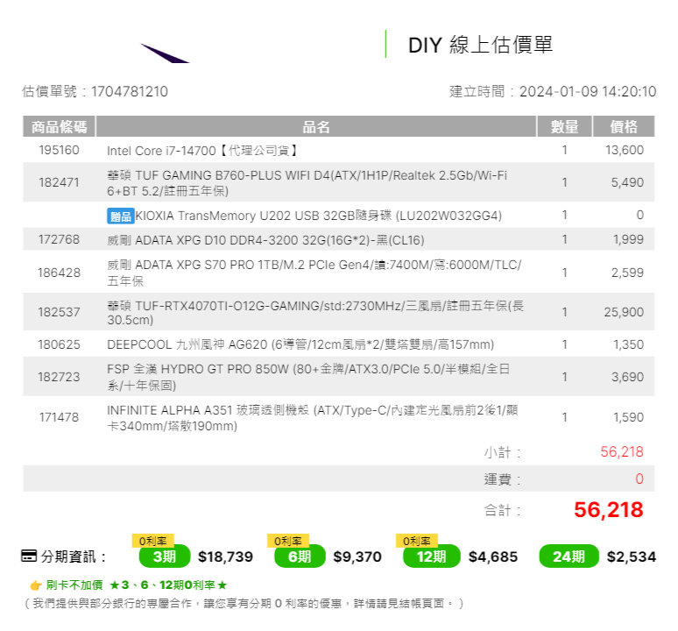Image resolution: width=678 pixels, height=631 pixels.
Task: Click barcode 186428
Action: click(59, 273)
